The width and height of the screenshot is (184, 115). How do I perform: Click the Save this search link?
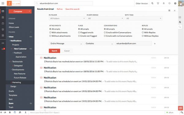point(72,9)
